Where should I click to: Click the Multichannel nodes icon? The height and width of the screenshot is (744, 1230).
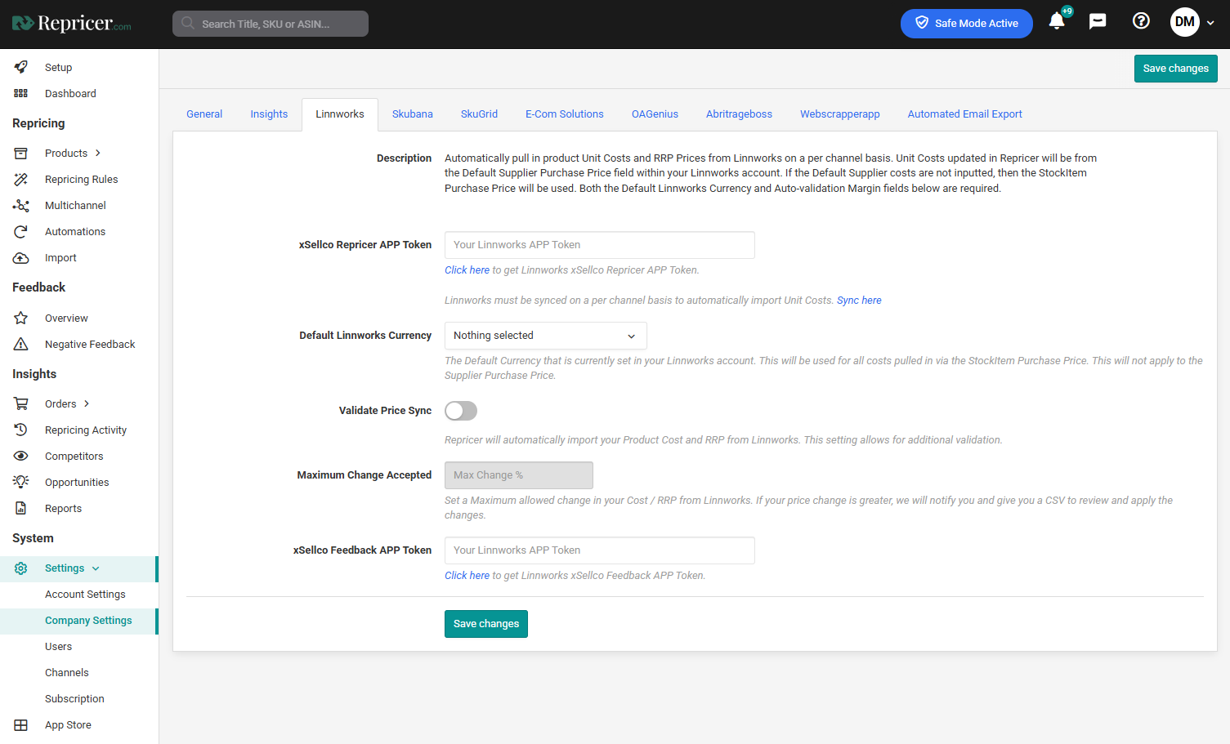pyautogui.click(x=21, y=205)
